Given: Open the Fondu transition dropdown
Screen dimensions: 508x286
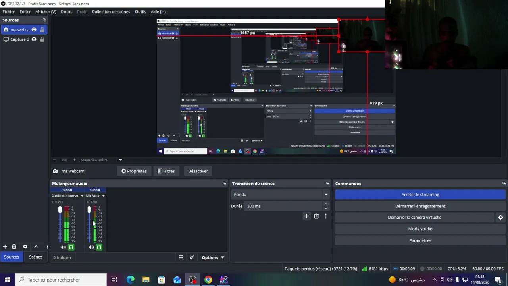Looking at the screenshot, I should pos(281,195).
